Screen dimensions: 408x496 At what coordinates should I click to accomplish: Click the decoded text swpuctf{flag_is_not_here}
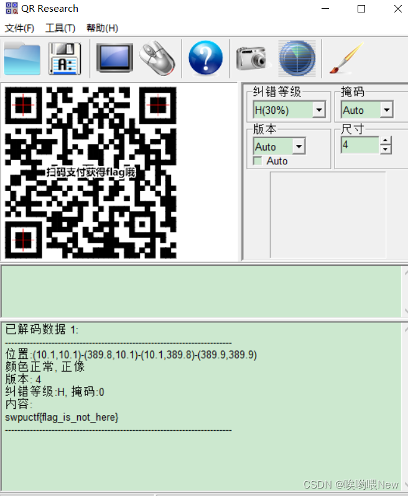(62, 417)
